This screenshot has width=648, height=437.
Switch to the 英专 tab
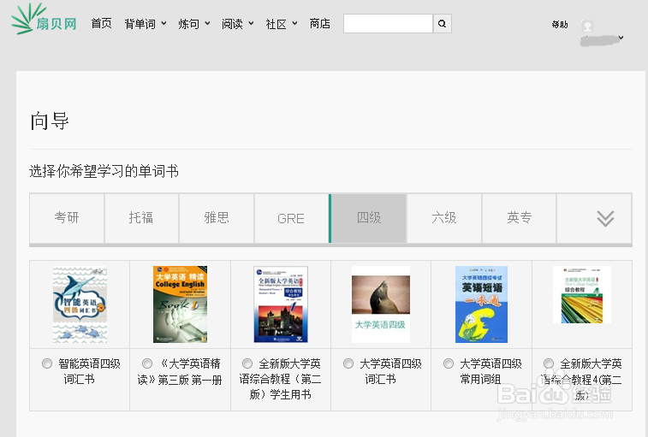pos(520,218)
